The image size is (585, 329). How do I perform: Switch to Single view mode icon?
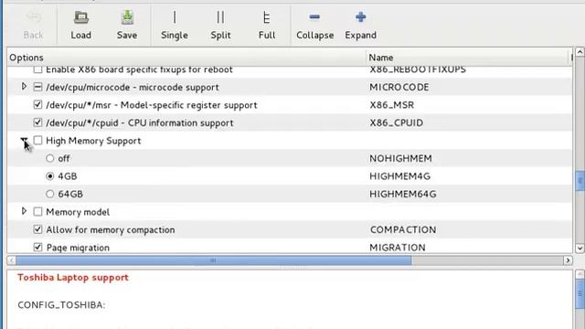point(175,17)
